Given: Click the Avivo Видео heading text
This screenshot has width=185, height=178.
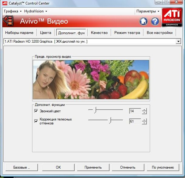Looking at the screenshot, I should tap(44, 21).
